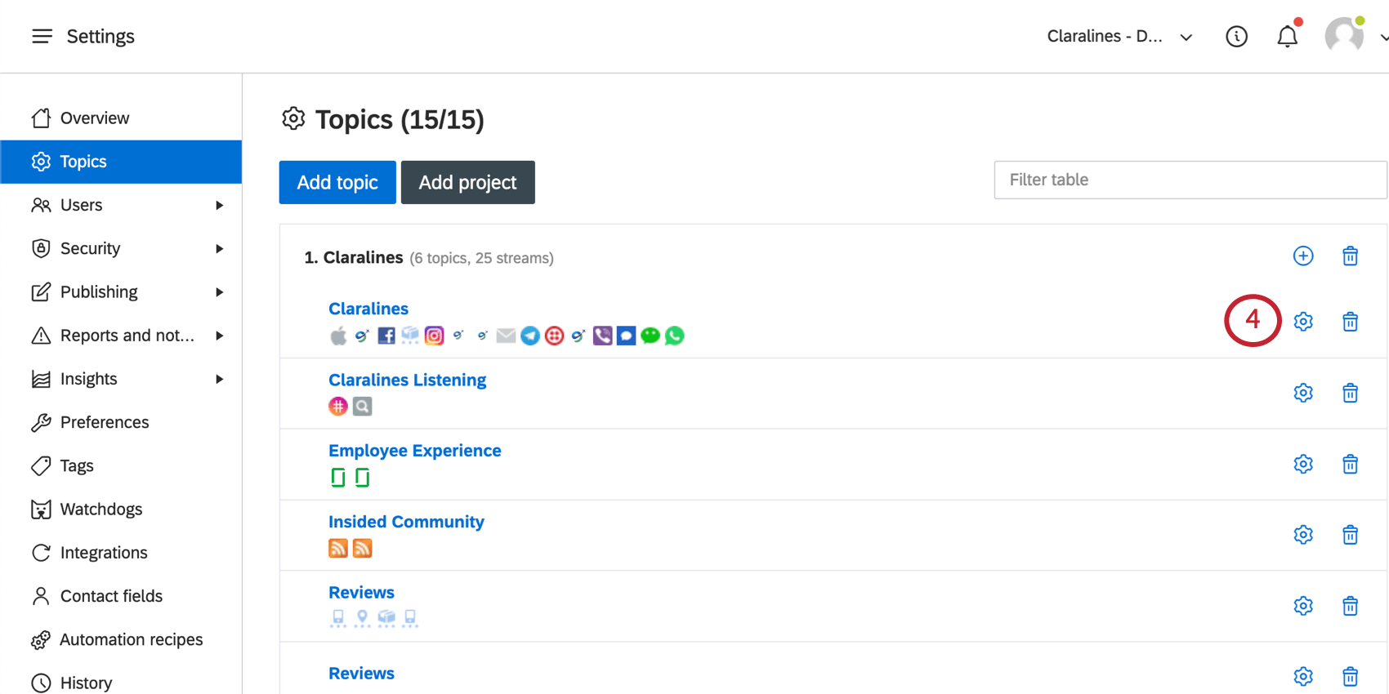Open the Claralines topic link

point(368,309)
